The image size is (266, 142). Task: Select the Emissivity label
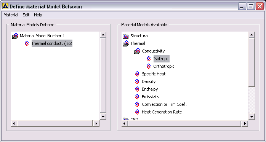151,97
